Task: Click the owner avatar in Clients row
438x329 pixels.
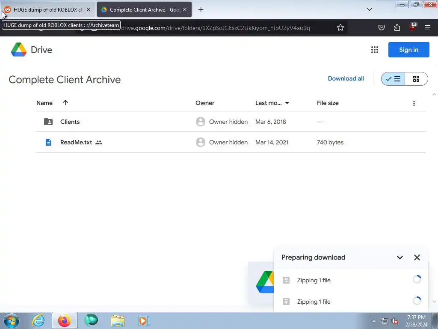Action: tap(200, 122)
